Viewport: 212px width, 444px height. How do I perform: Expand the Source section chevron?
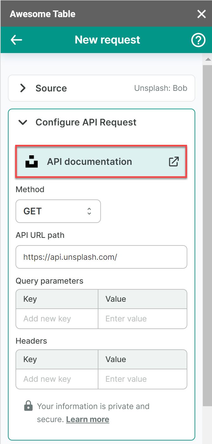pyautogui.click(x=23, y=88)
